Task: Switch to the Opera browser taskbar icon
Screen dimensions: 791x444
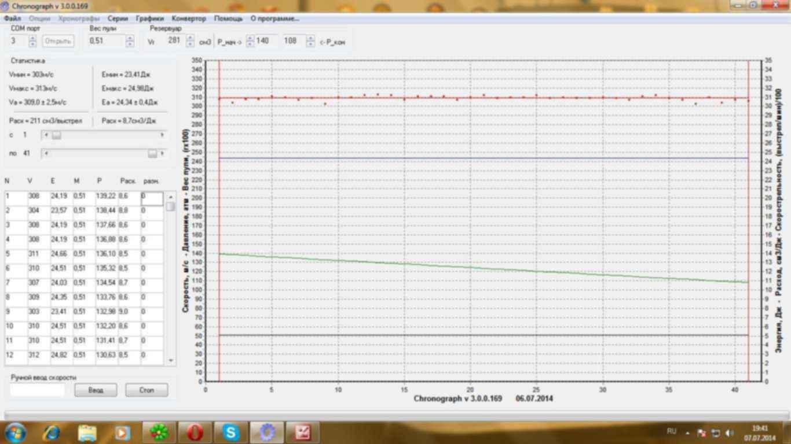Action: (x=195, y=432)
